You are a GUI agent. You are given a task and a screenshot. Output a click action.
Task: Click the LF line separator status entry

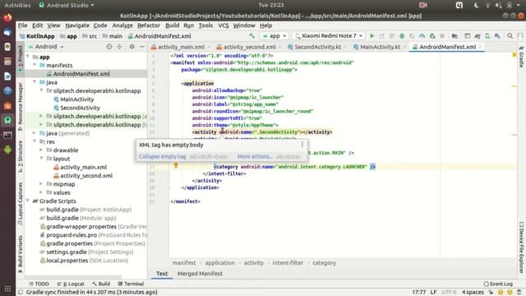(433, 293)
